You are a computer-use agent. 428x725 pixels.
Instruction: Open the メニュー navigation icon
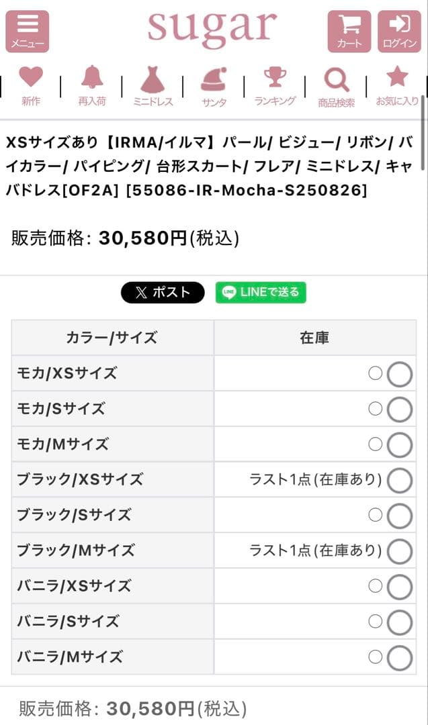(x=28, y=30)
